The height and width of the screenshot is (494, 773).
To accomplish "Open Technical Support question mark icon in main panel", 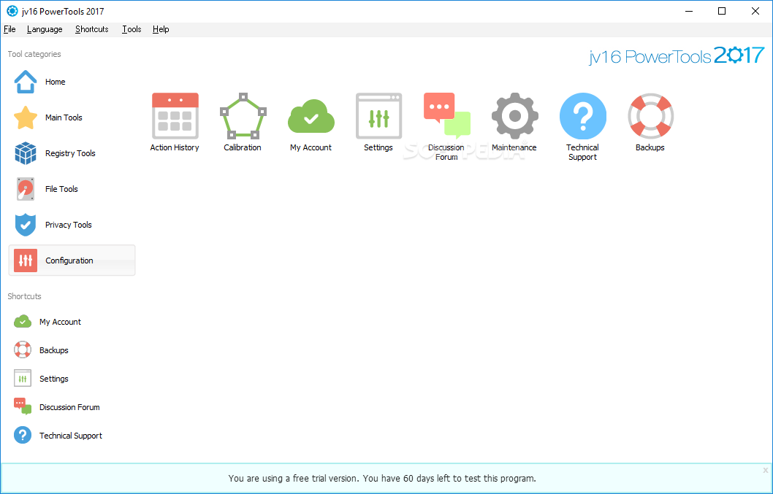I will click(x=583, y=116).
